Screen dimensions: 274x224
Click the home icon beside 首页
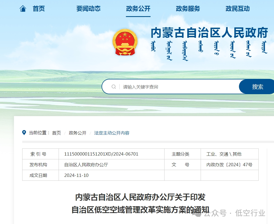pyautogui.click(x=23, y=8)
